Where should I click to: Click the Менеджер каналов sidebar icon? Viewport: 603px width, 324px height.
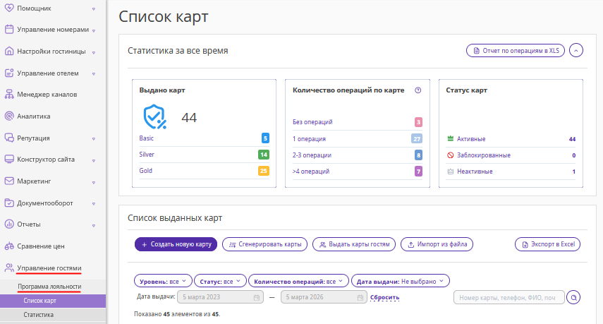(x=10, y=95)
